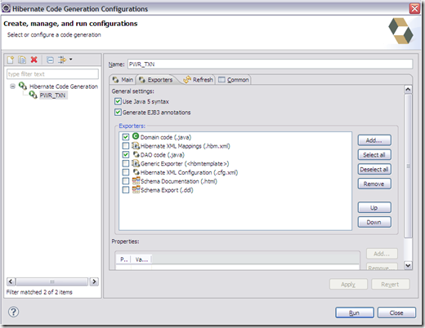Move exporter Down with the Down button
425x328 pixels.
tap(374, 222)
